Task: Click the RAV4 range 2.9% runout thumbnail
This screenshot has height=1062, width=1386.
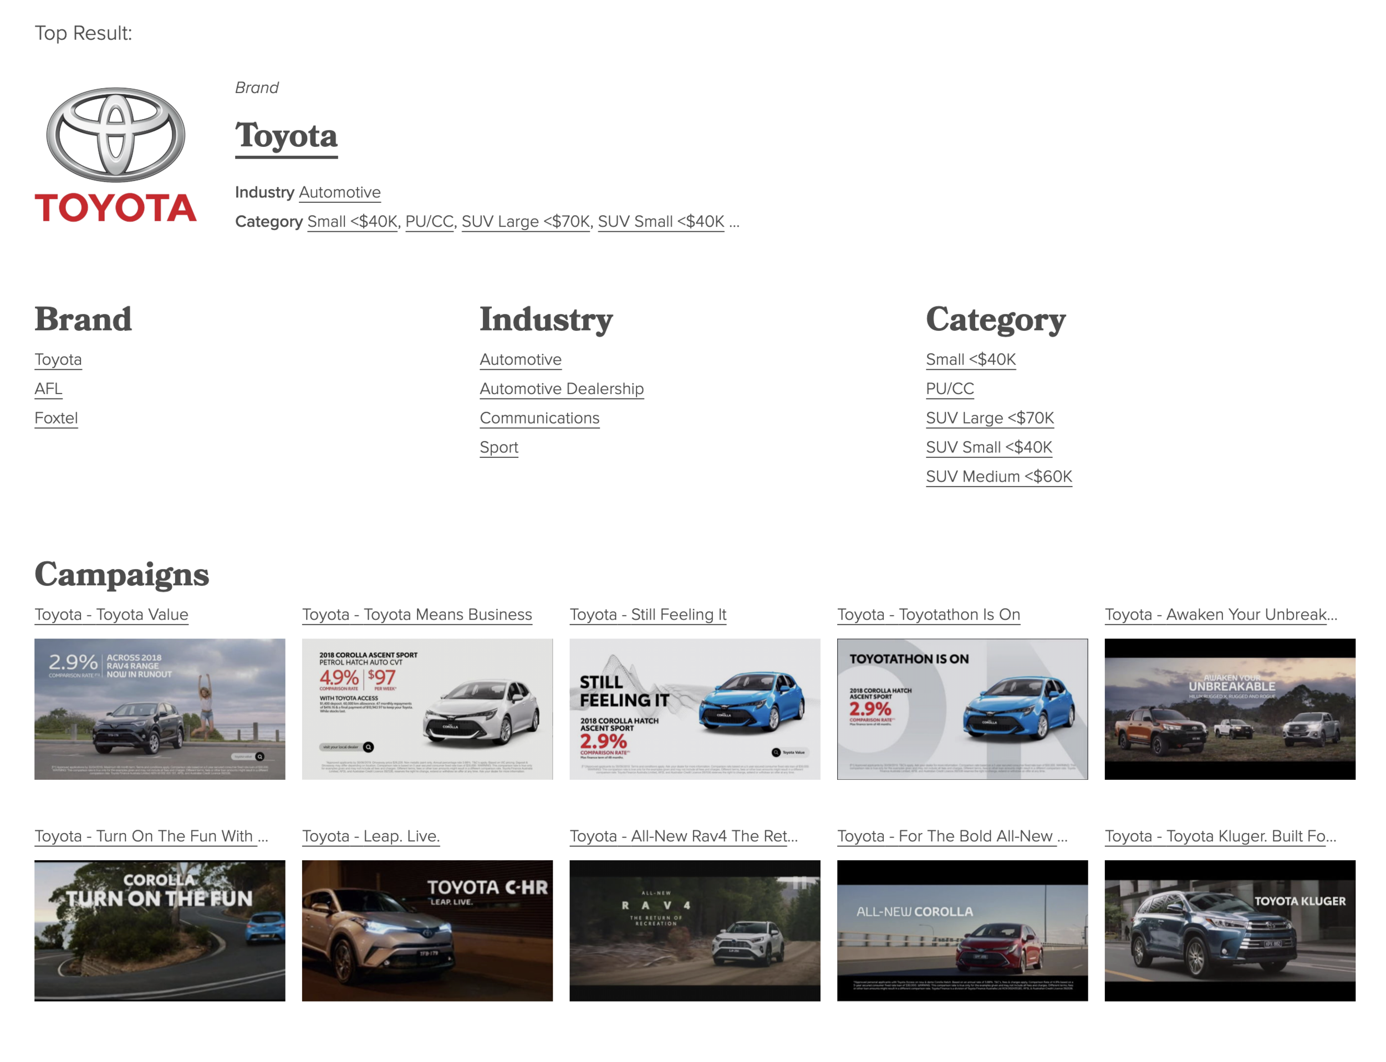Action: click(160, 708)
